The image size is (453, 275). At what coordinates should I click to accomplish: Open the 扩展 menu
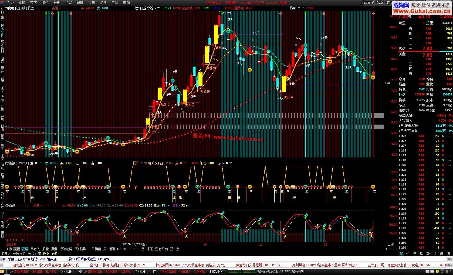click(x=69, y=3)
